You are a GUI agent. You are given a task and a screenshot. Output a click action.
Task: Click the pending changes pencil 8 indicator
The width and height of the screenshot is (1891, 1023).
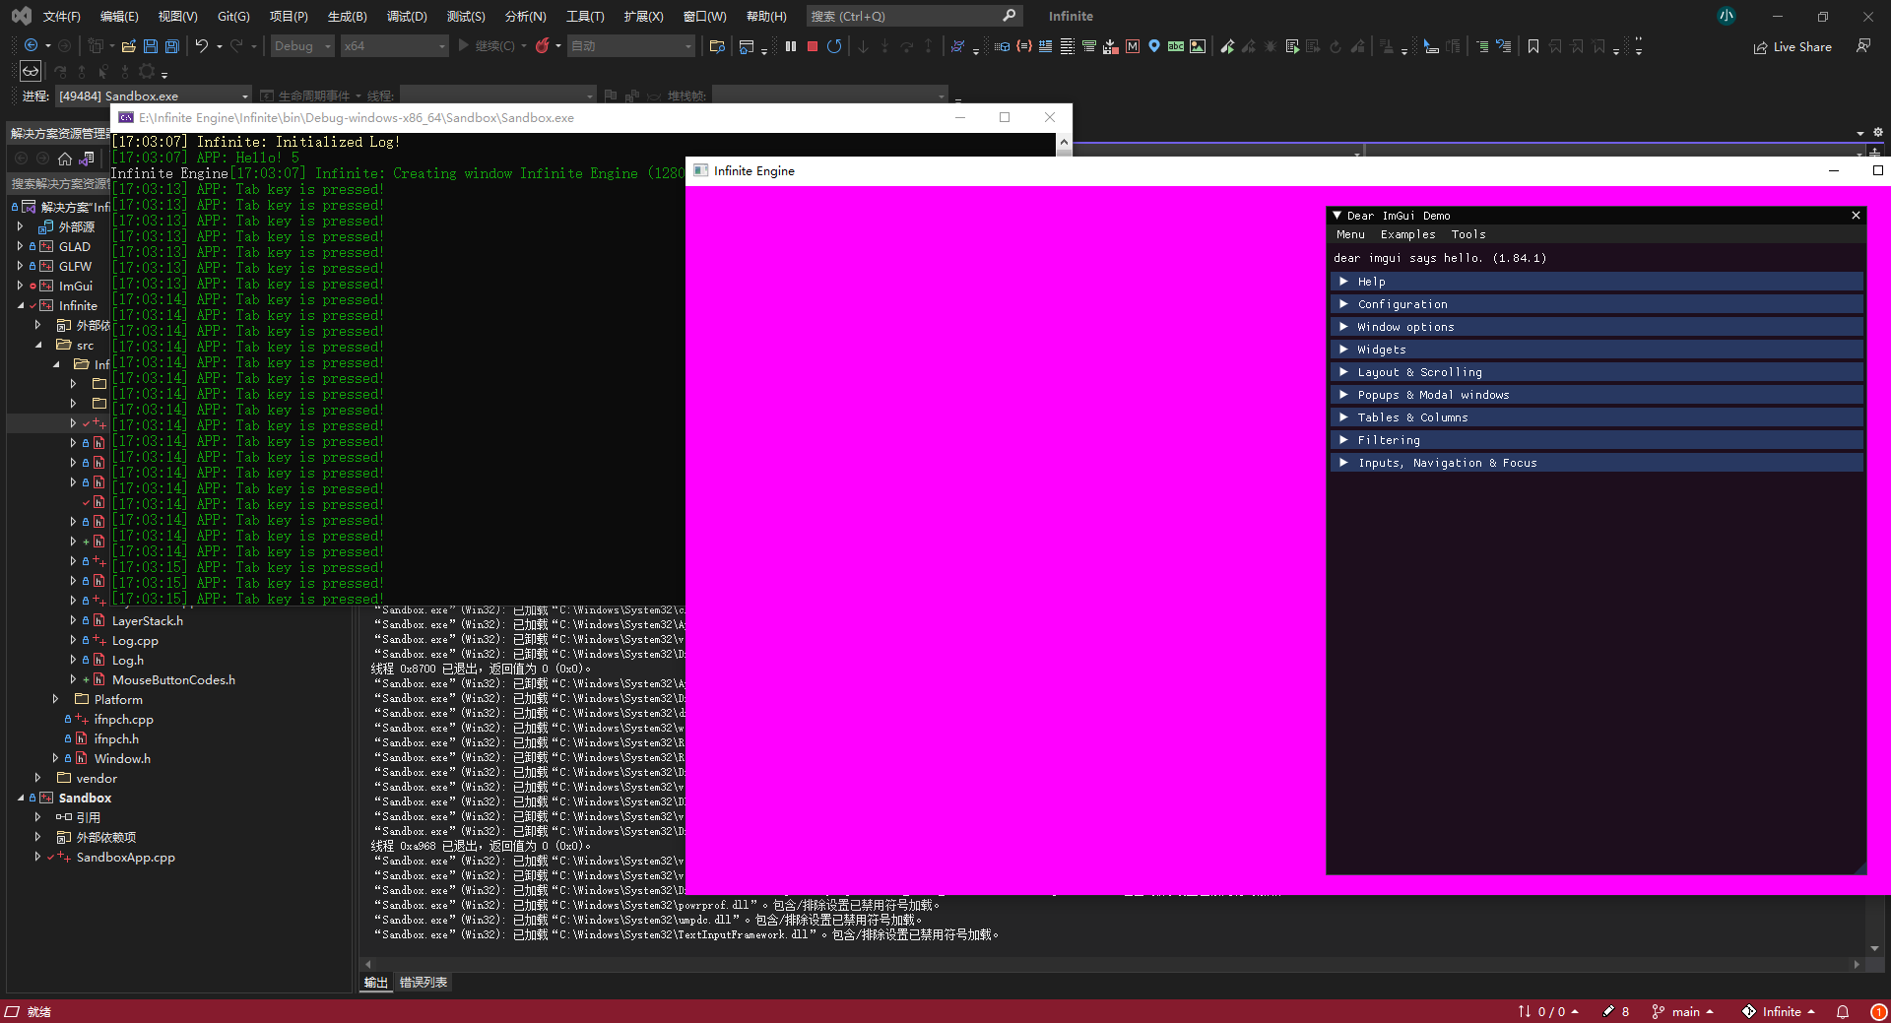point(1616,1011)
